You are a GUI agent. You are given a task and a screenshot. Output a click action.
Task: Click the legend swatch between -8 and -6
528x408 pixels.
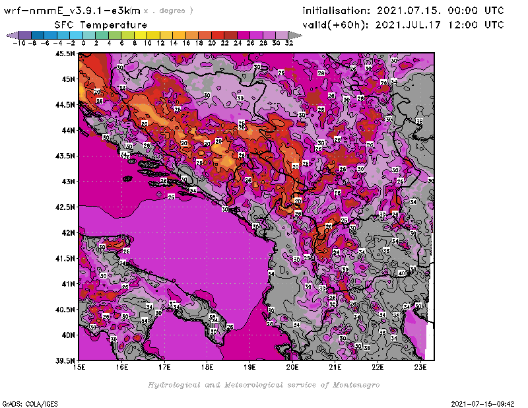click(38, 35)
